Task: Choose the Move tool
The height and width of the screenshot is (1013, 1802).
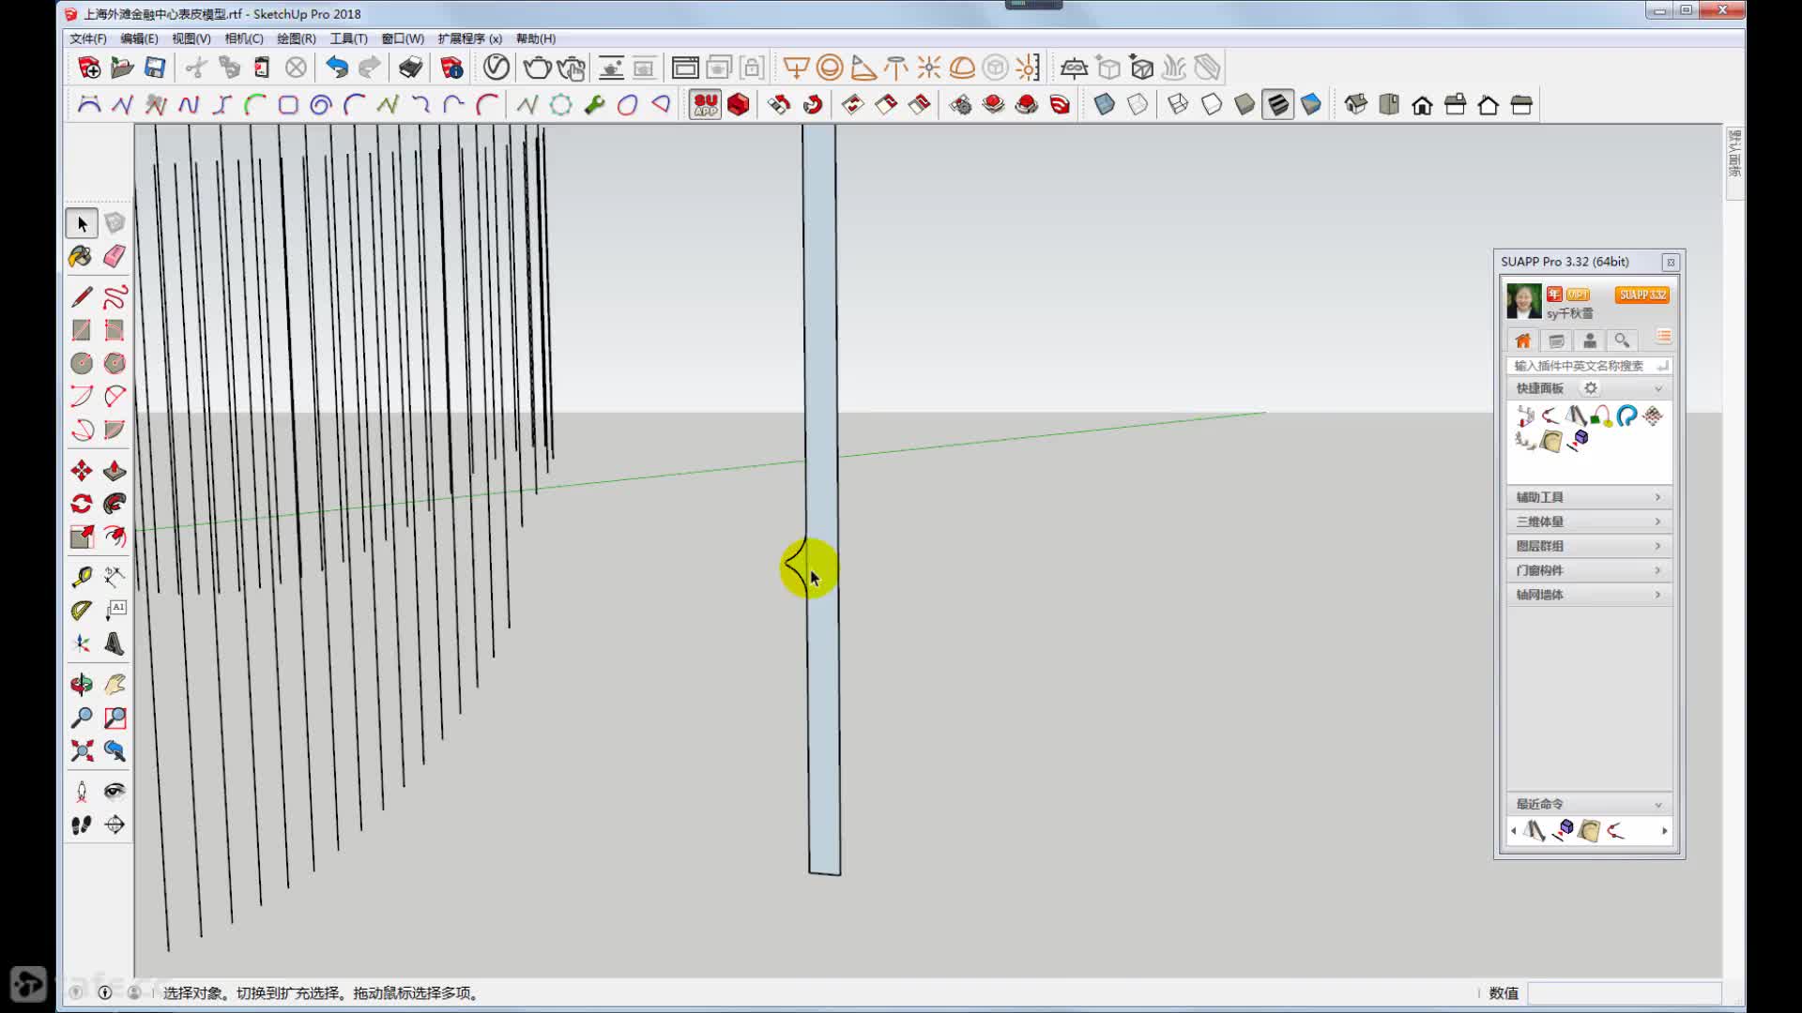Action: point(82,470)
